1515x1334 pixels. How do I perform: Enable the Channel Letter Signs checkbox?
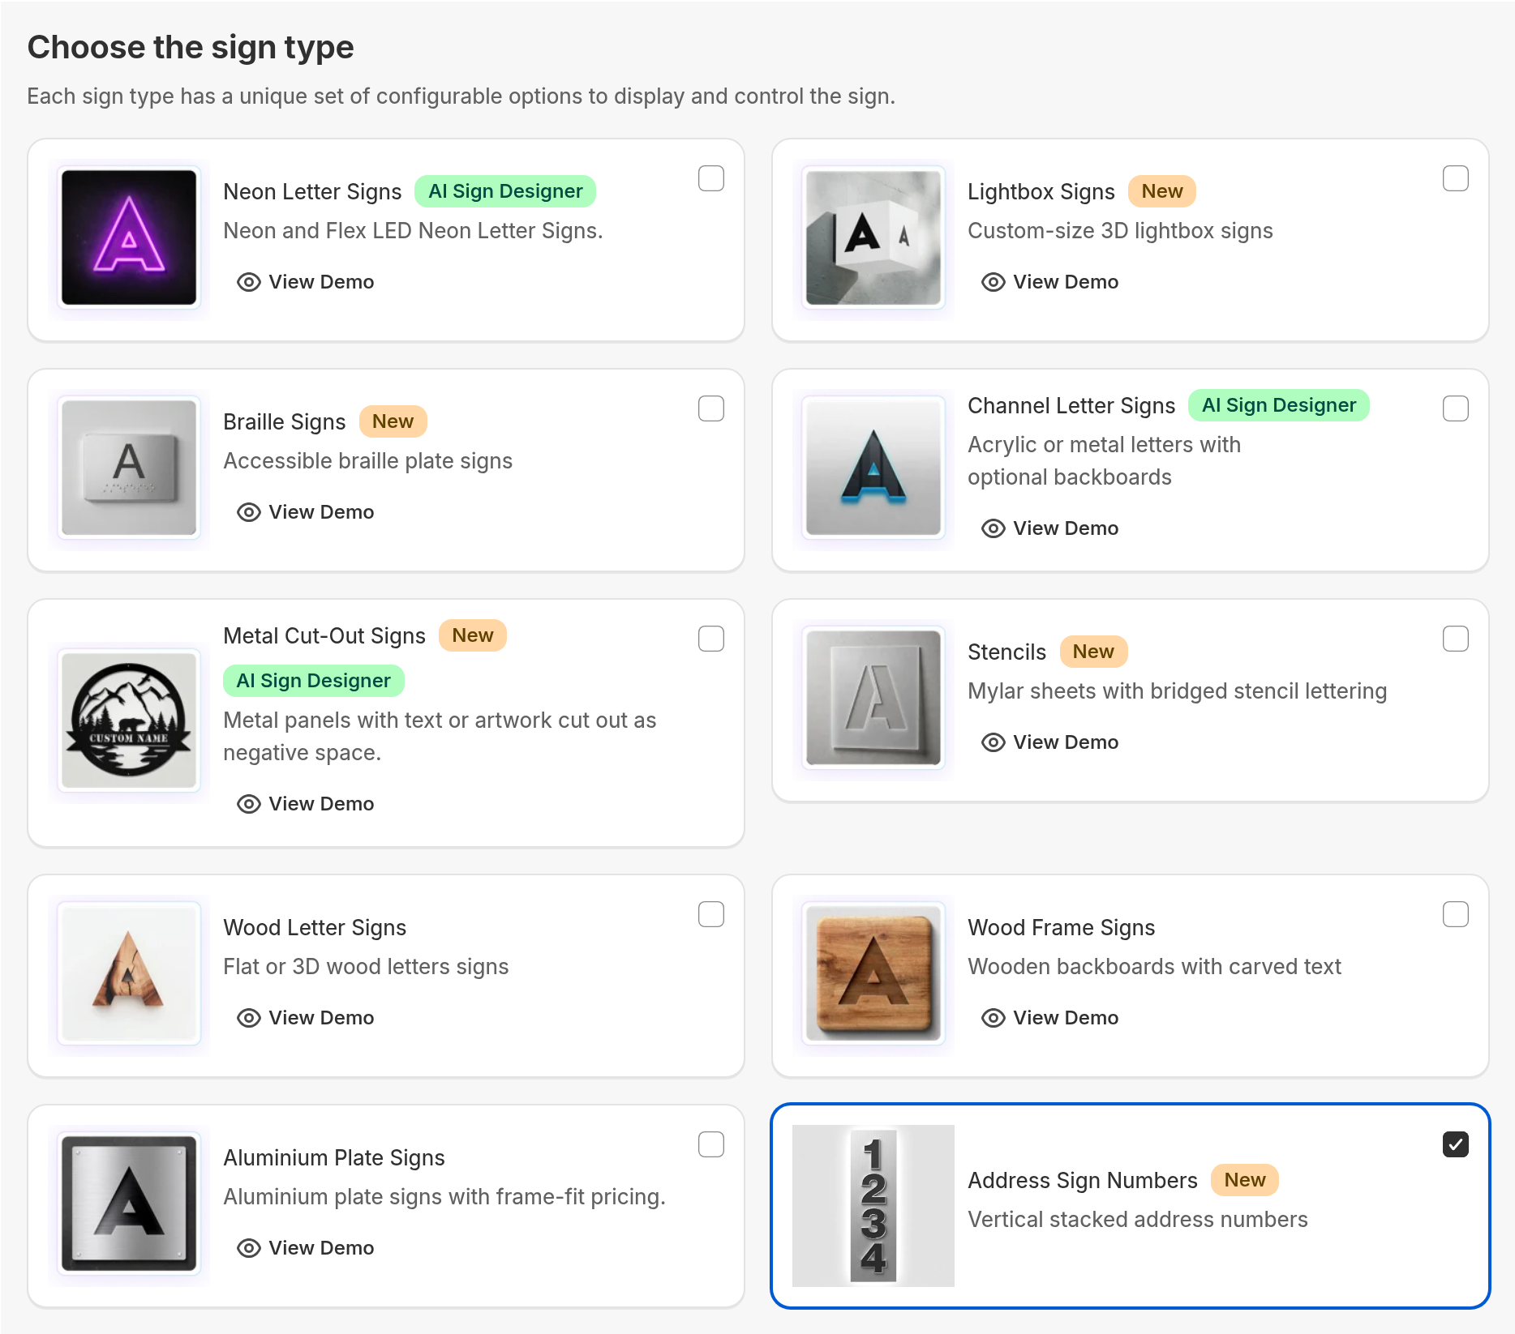point(1456,408)
